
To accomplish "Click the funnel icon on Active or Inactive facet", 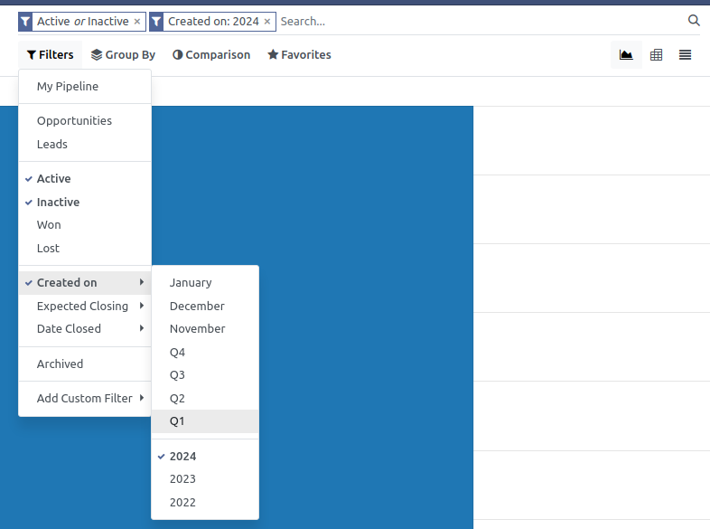I will 25,22.
